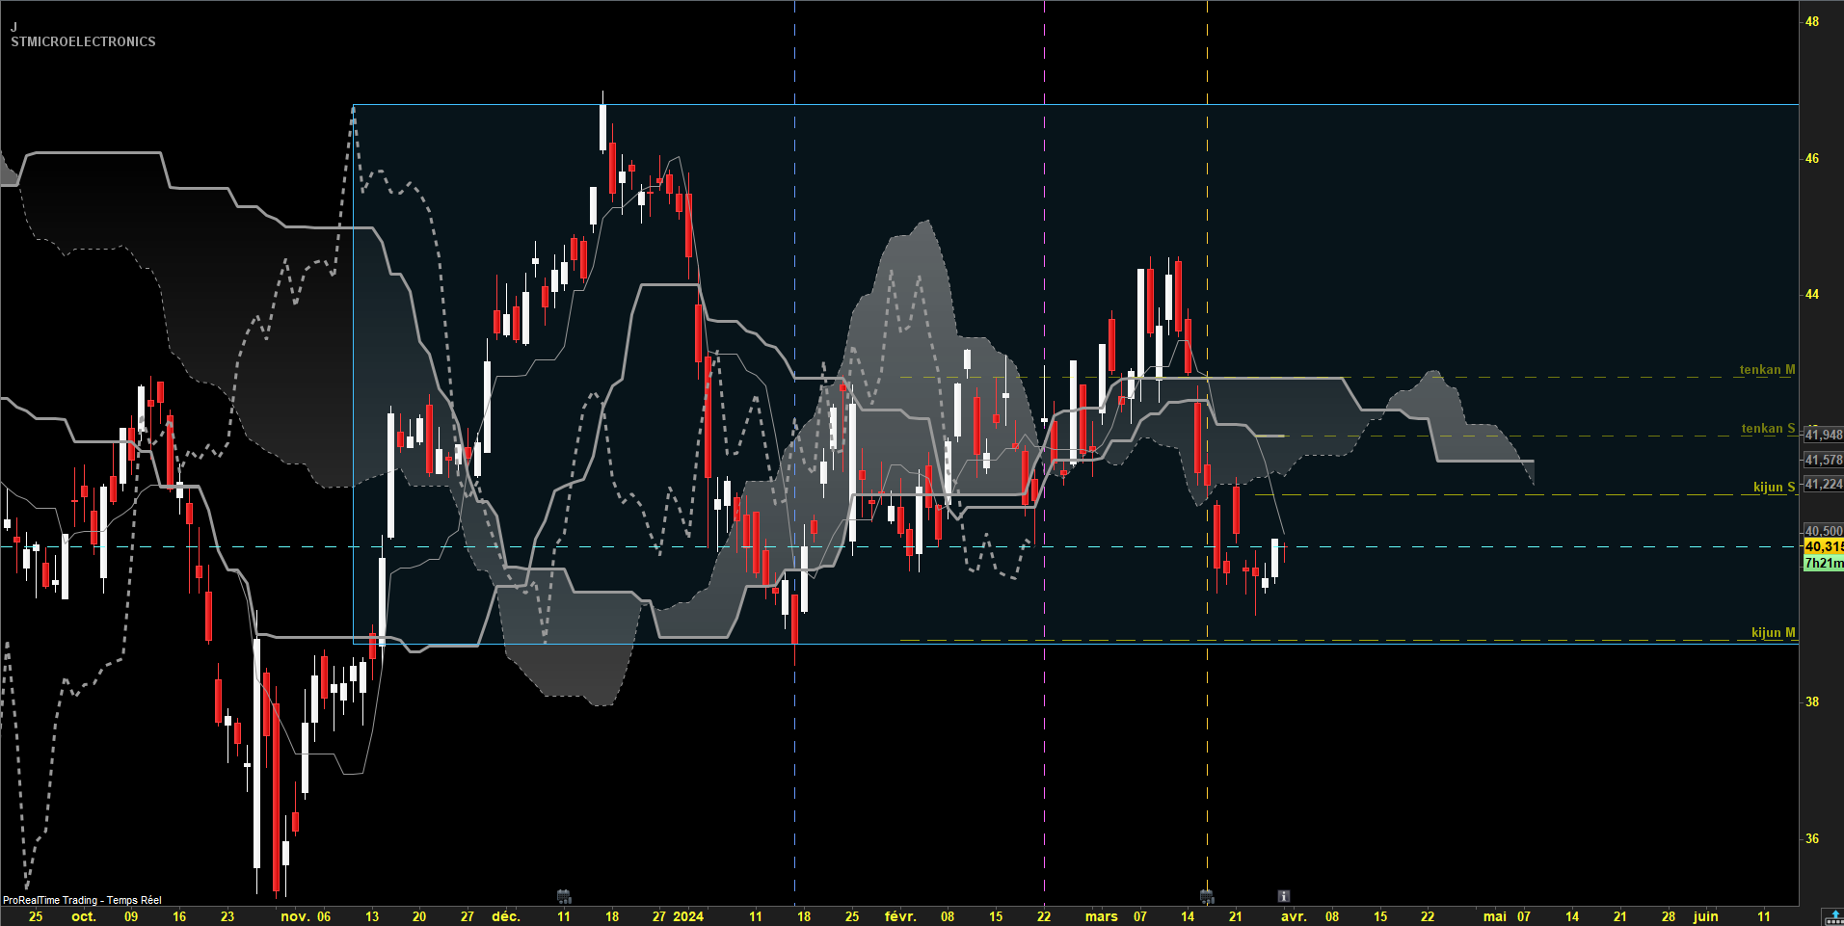Click the "mai" date label on time axis
Viewport: 1844px width, 926px height.
tap(1494, 916)
